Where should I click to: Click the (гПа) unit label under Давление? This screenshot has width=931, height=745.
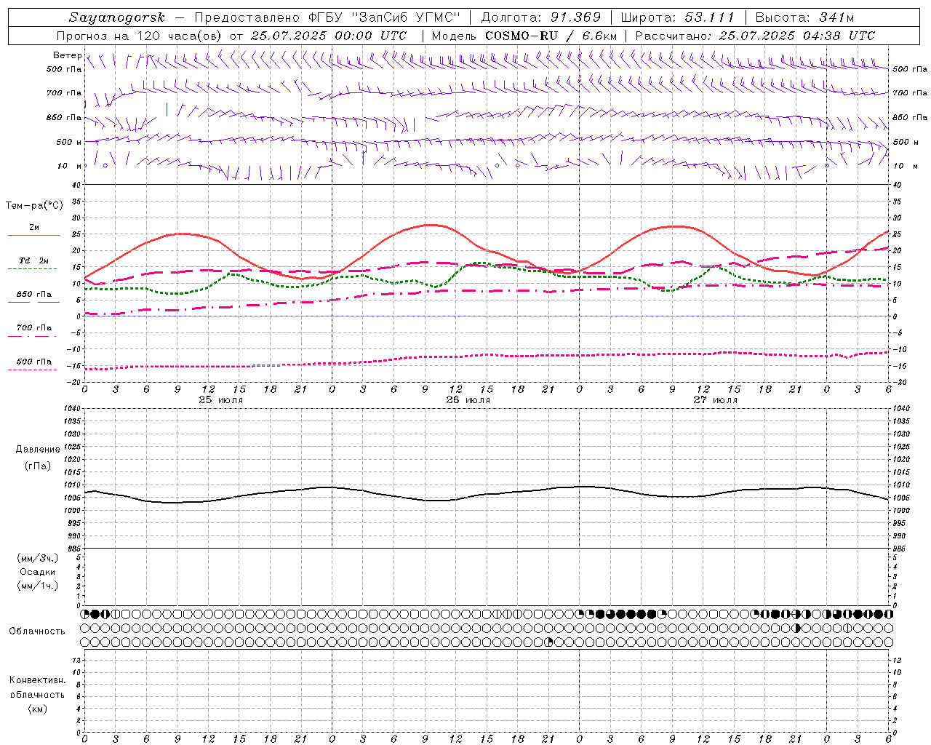38,466
